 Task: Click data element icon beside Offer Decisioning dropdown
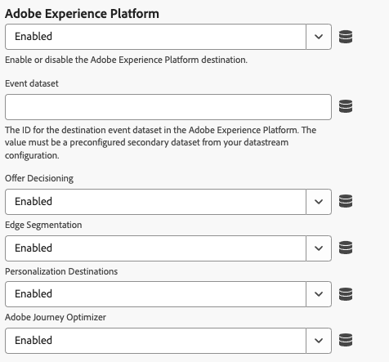(x=346, y=201)
